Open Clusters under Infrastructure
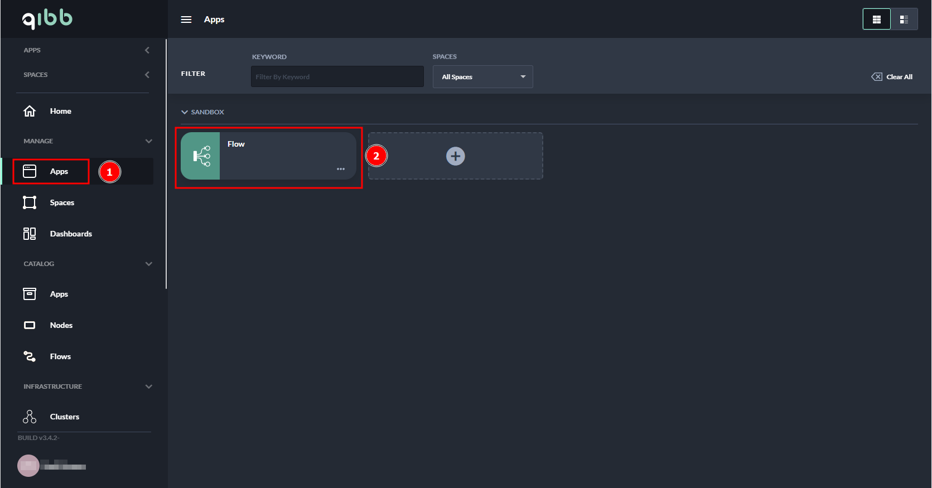The image size is (932, 488). (x=64, y=417)
